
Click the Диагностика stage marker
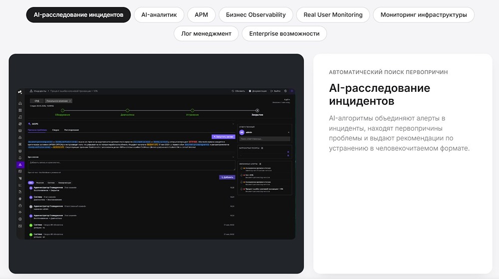[128, 111]
